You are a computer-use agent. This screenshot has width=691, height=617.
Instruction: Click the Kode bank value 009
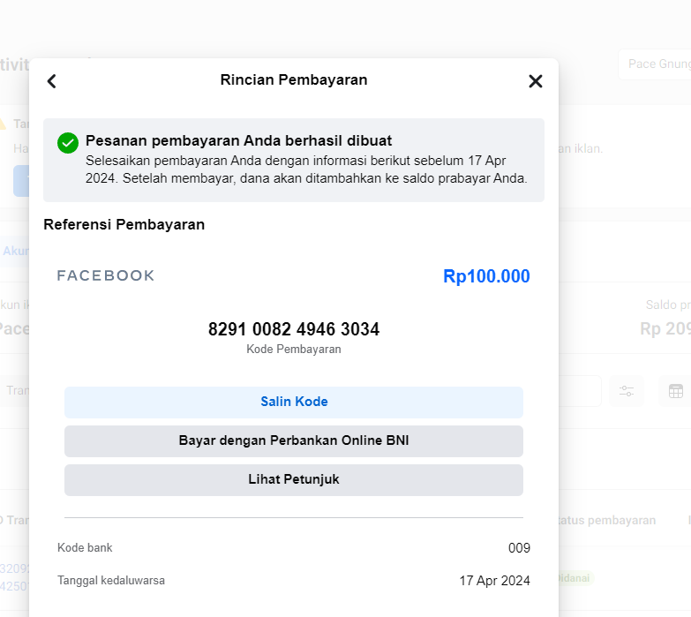point(519,548)
